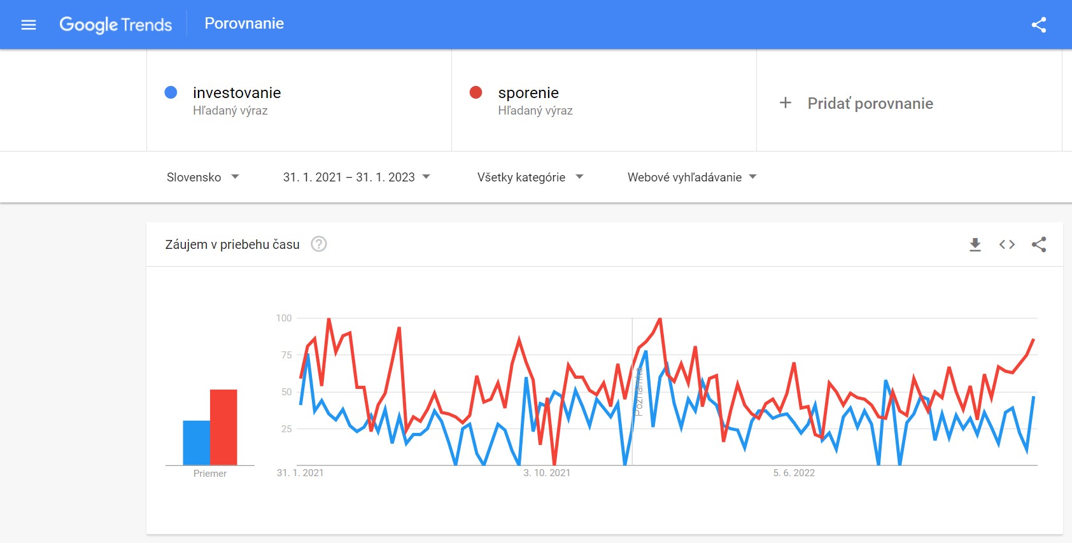
Task: Select the 'sporenie' search term
Action: click(527, 92)
